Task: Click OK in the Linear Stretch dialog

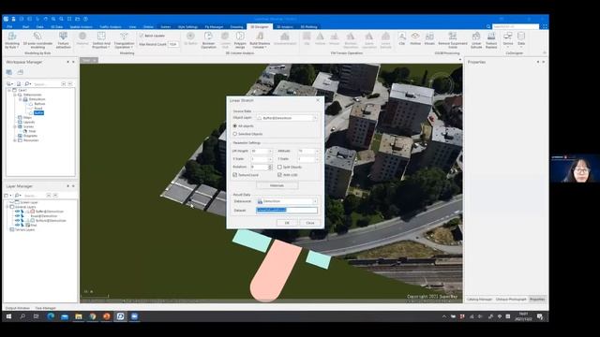Action: 287,223
